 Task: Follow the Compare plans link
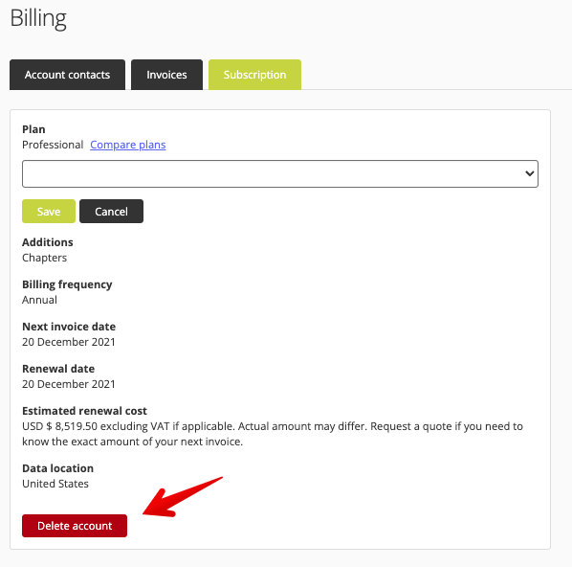(127, 145)
